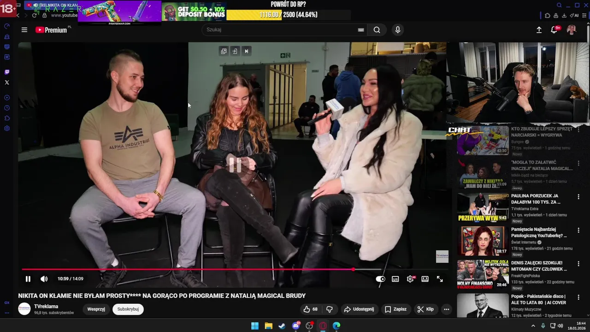This screenshot has height=332, width=590.
Task: Open the browser sidebar history clock icon
Action: pyautogui.click(x=6, y=108)
